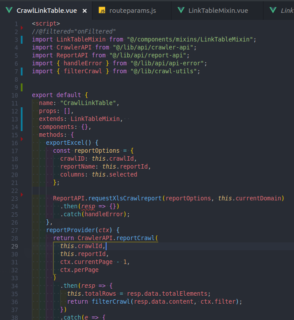Click the reportOptions constant declaration

pyautogui.click(x=97, y=151)
